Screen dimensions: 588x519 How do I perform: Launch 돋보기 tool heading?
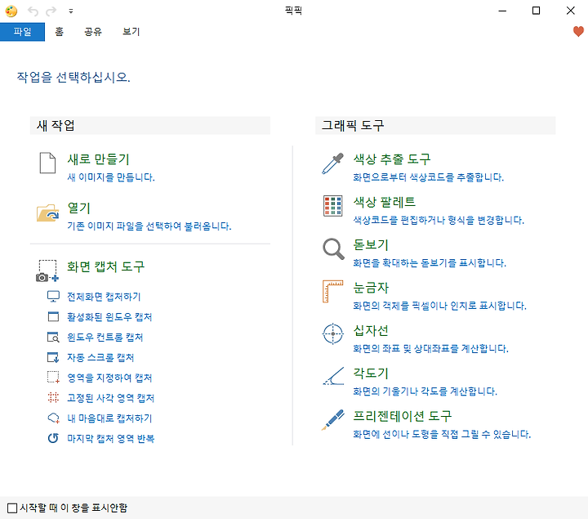tap(371, 244)
